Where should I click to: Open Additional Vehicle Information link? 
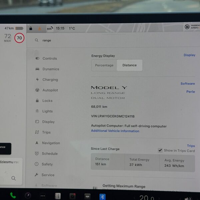(x=115, y=131)
